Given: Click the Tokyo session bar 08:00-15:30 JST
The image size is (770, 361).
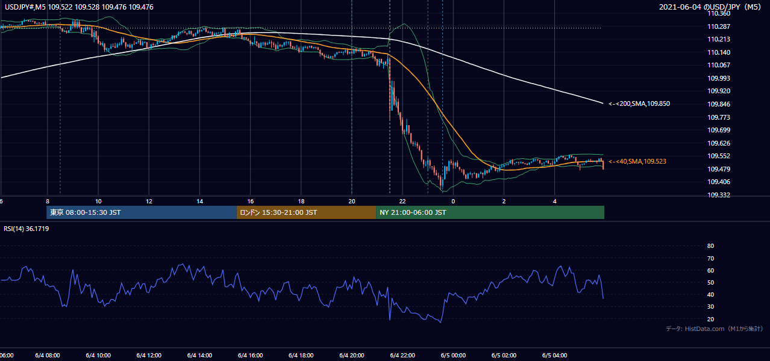Looking at the screenshot, I should coord(142,212).
